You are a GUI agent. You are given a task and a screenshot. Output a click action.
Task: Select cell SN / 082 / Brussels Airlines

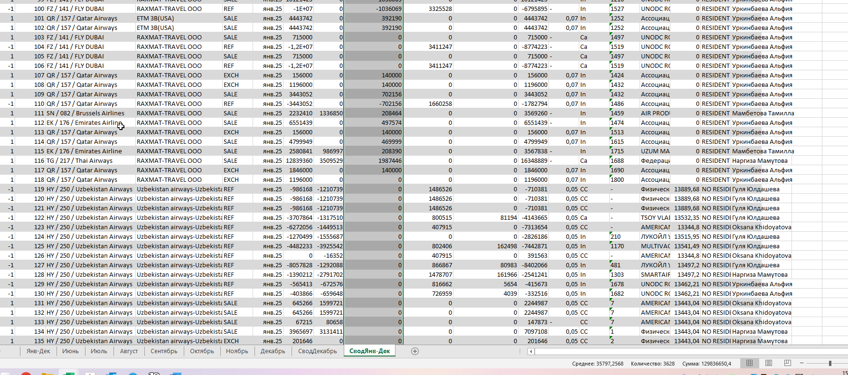(90, 113)
